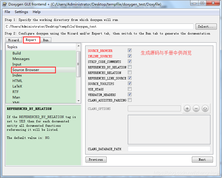Enable the USE_HTAGS checkbox

point(130,89)
